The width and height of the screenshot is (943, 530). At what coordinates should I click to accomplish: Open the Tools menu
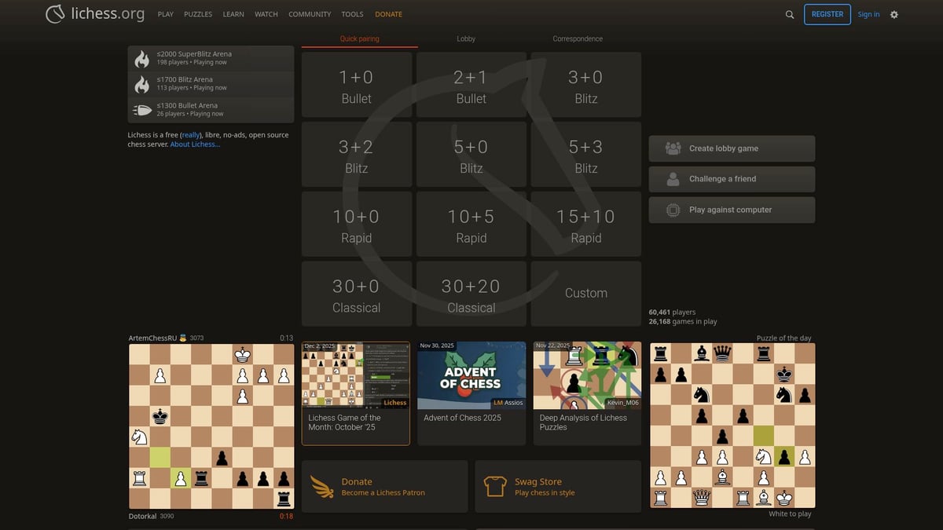point(352,13)
